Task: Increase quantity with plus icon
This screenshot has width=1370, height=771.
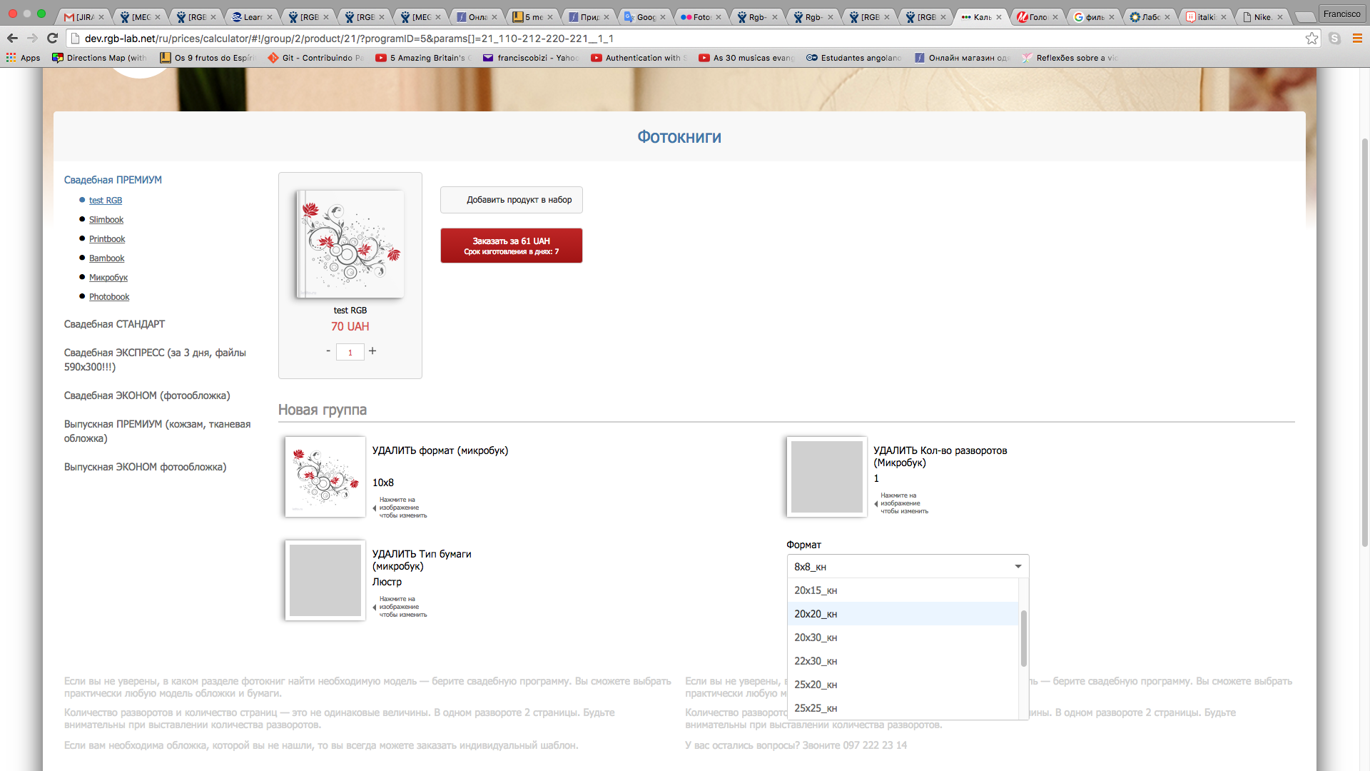Action: [372, 351]
